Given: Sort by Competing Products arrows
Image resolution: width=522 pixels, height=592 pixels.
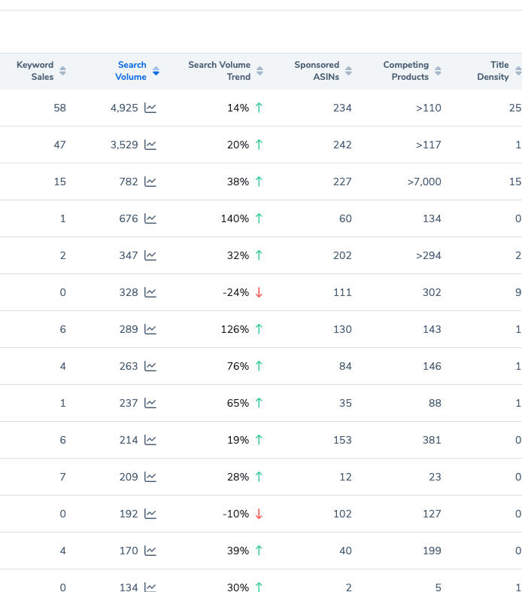Looking at the screenshot, I should click(438, 71).
